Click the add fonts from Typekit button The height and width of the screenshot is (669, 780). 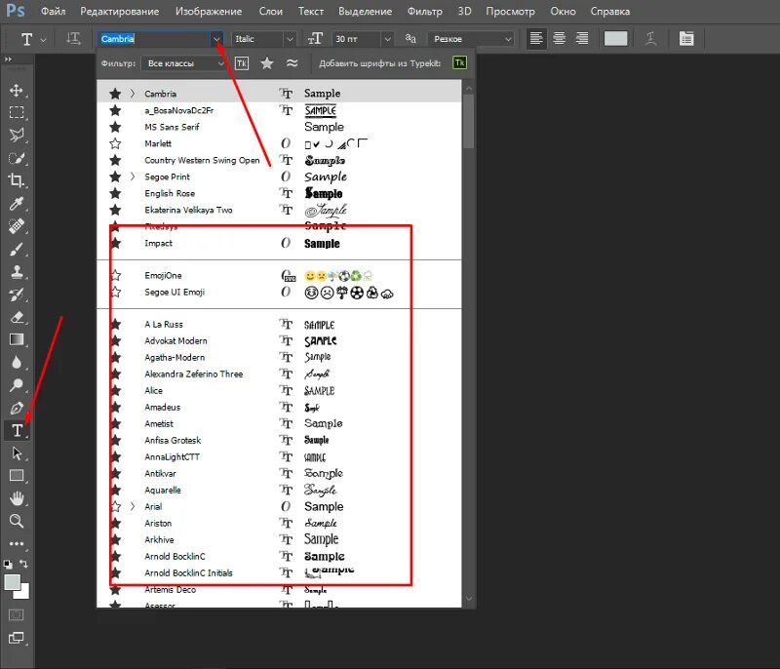point(459,62)
